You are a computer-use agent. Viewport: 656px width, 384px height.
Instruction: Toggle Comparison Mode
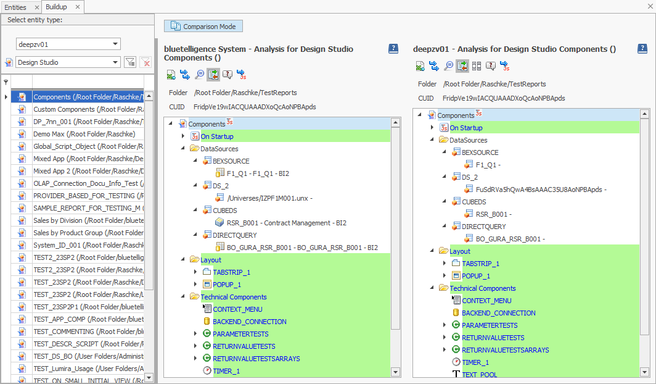(204, 26)
